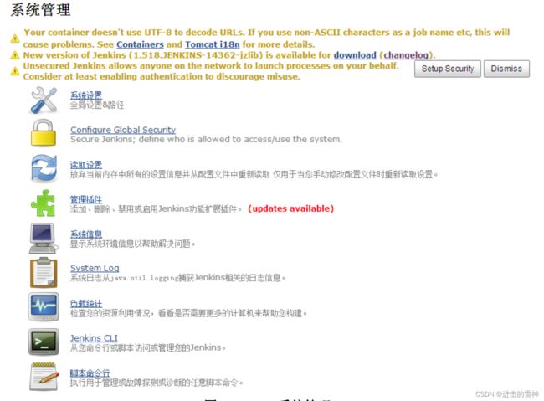
Task: Open the System Log link
Action: 95,268
